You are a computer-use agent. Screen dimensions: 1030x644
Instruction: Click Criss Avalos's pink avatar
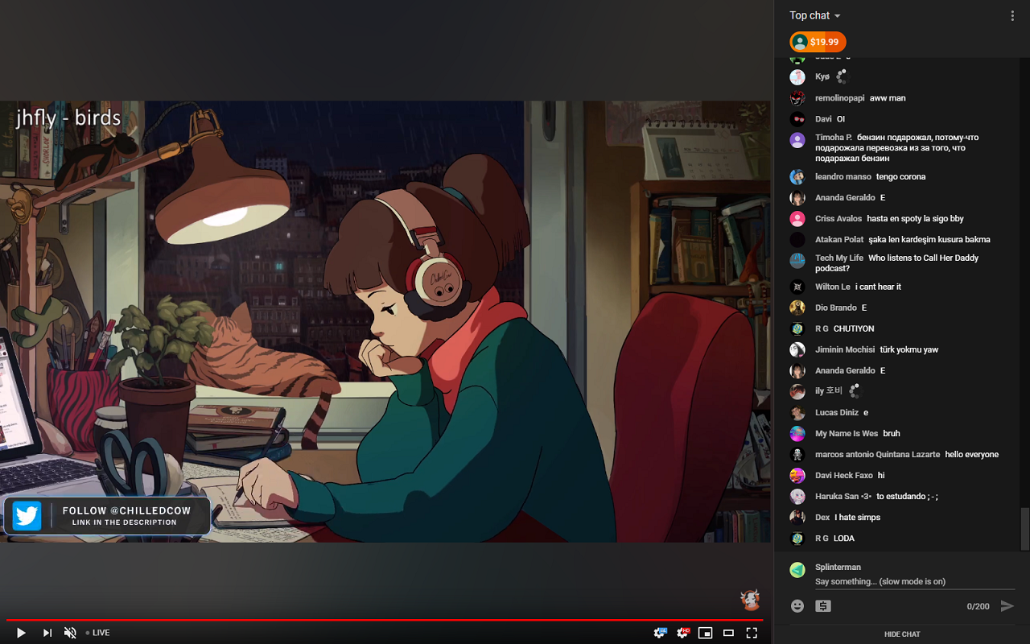[797, 219]
